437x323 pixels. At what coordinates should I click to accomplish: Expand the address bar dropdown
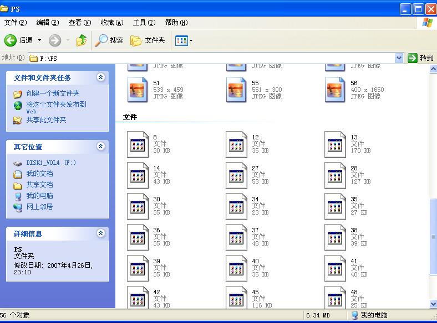tap(399, 58)
